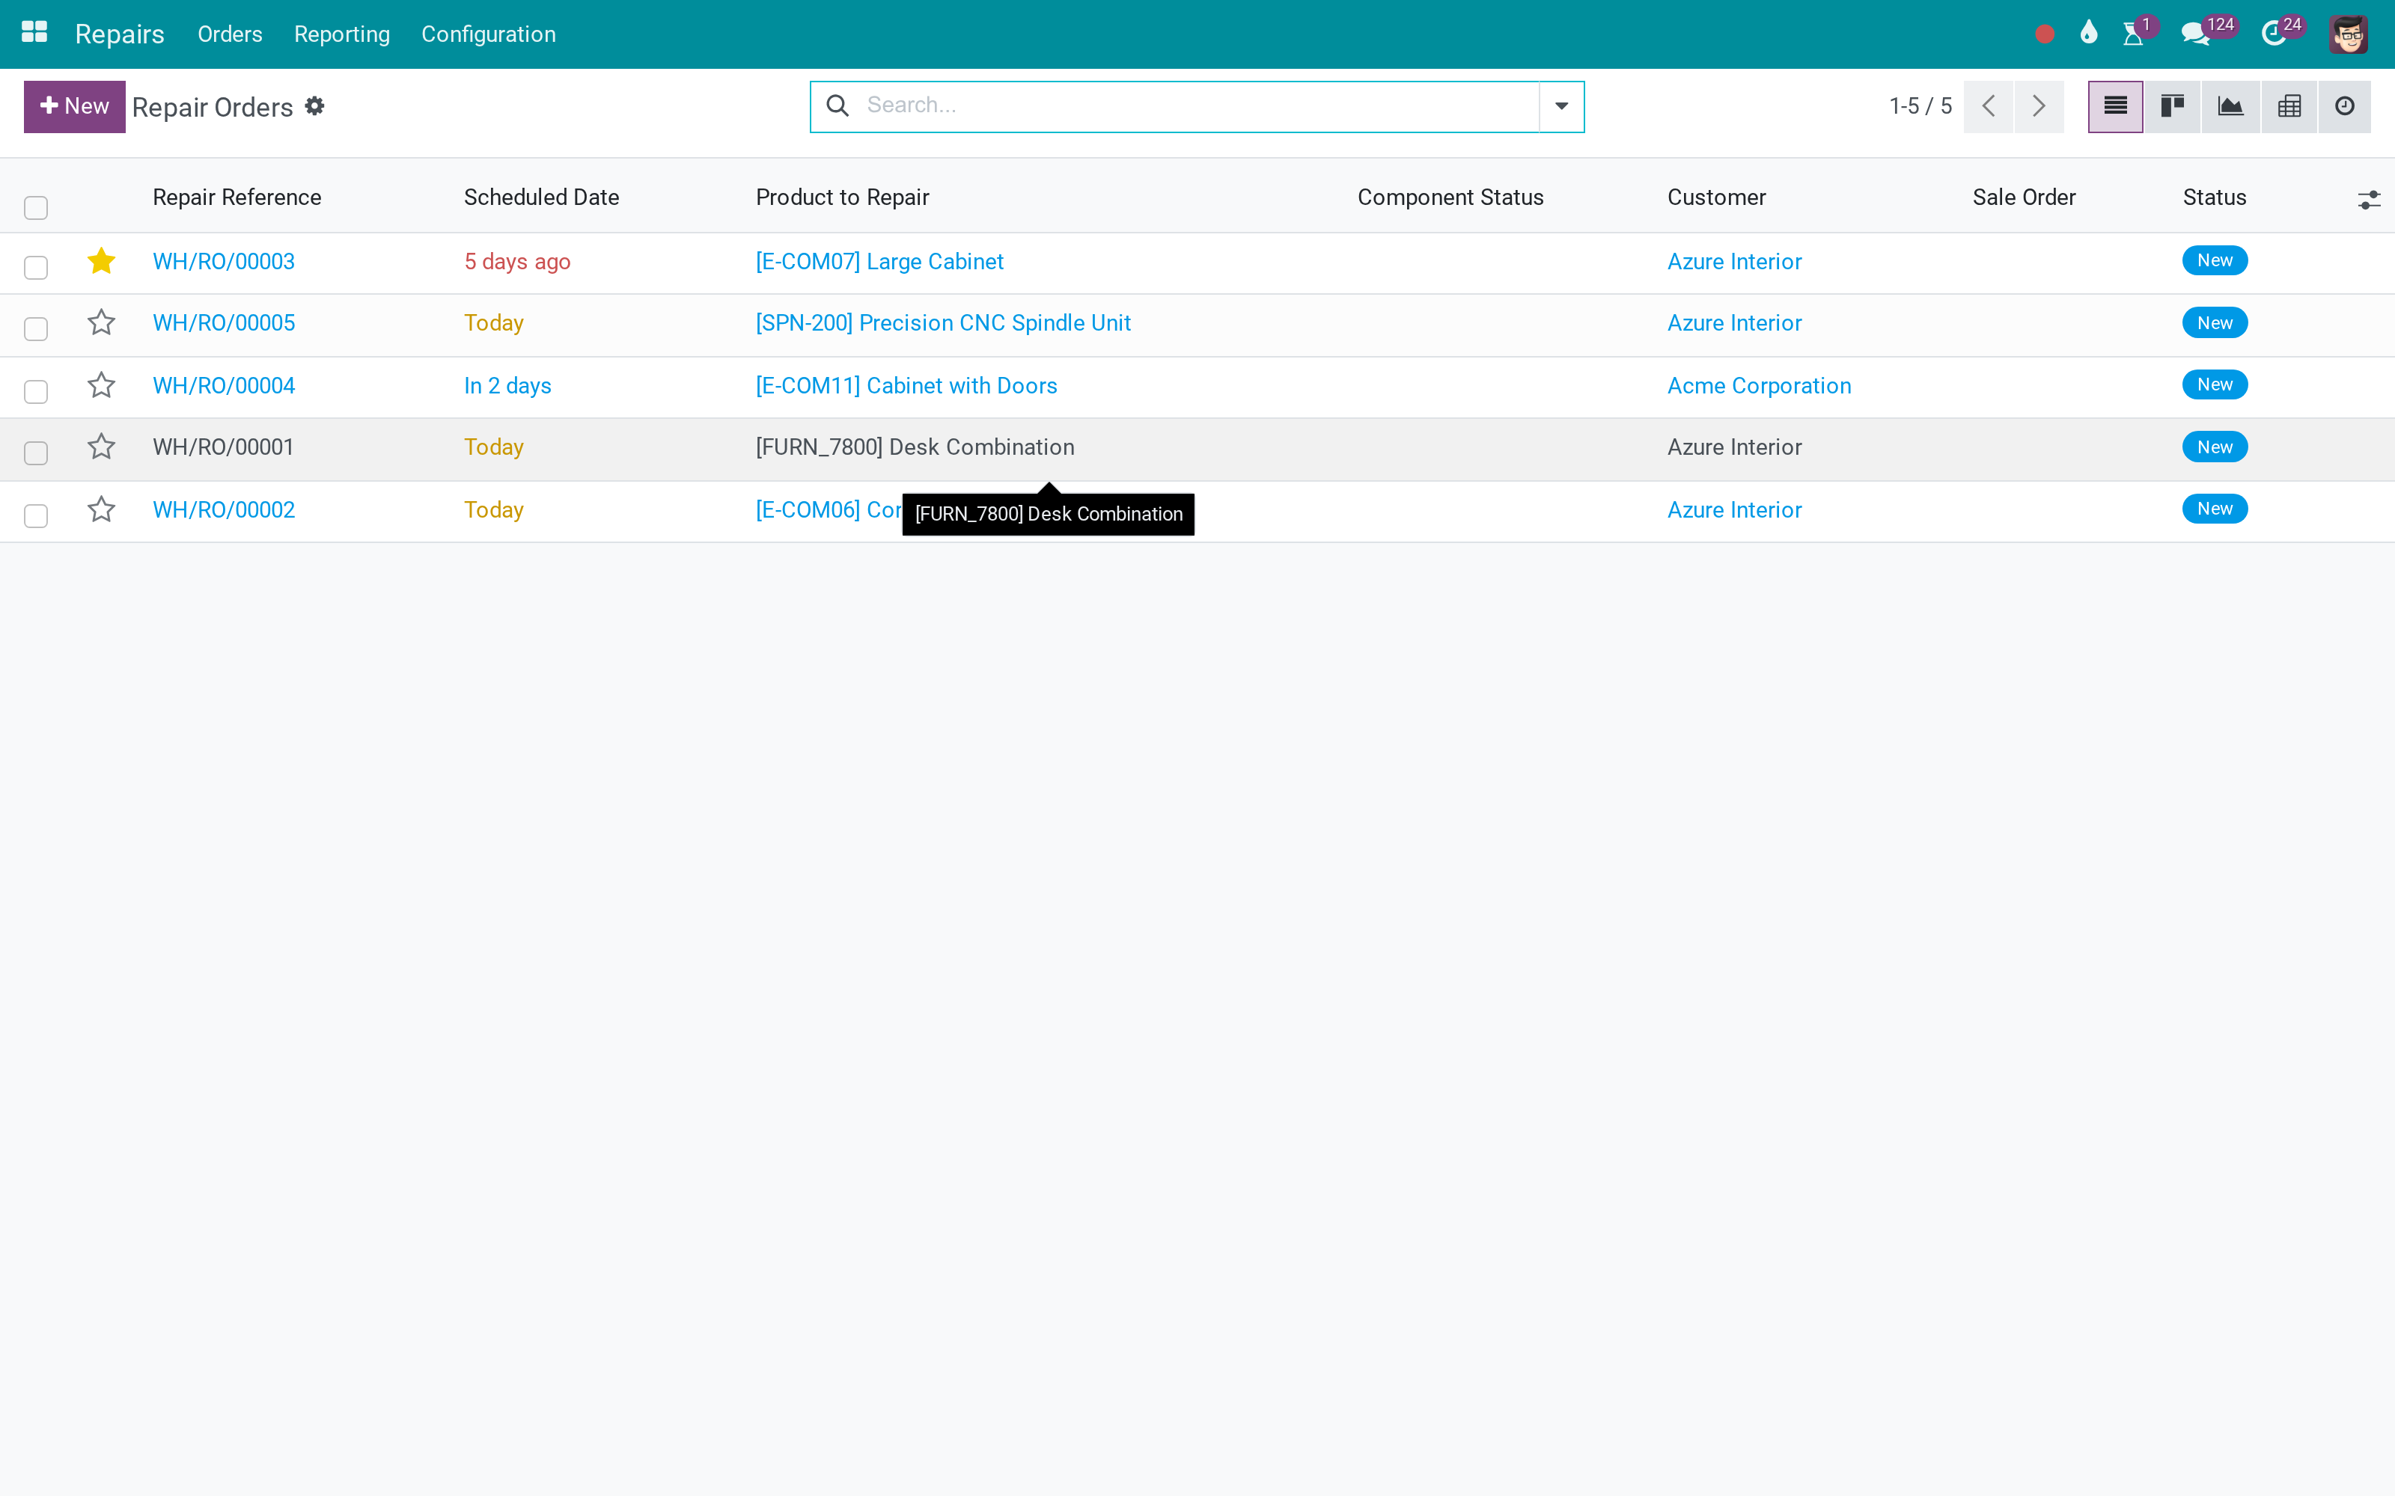Image resolution: width=2395 pixels, height=1496 pixels.
Task: Select checkbox for WH/RO/00001 row
Action: point(36,453)
